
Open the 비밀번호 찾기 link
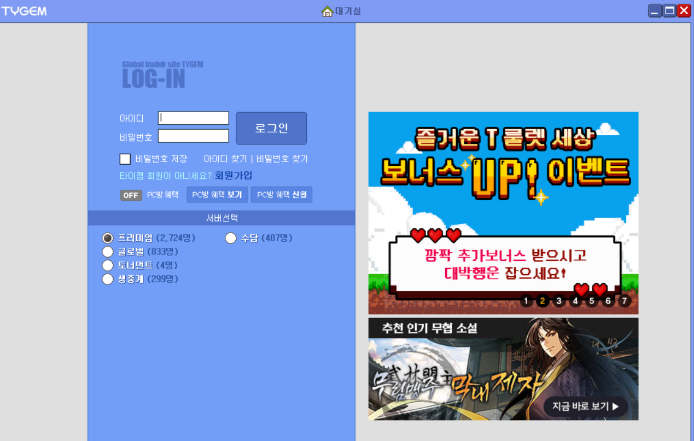[282, 159]
